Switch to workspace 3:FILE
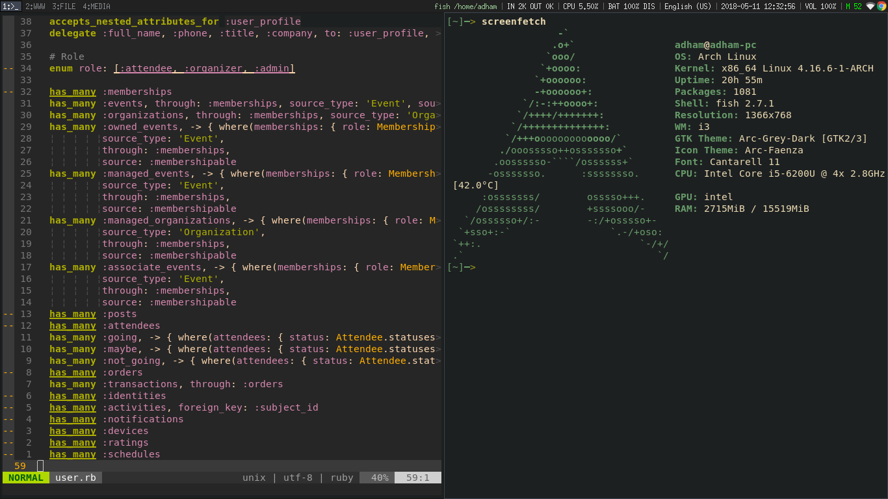The width and height of the screenshot is (888, 499). (x=64, y=6)
